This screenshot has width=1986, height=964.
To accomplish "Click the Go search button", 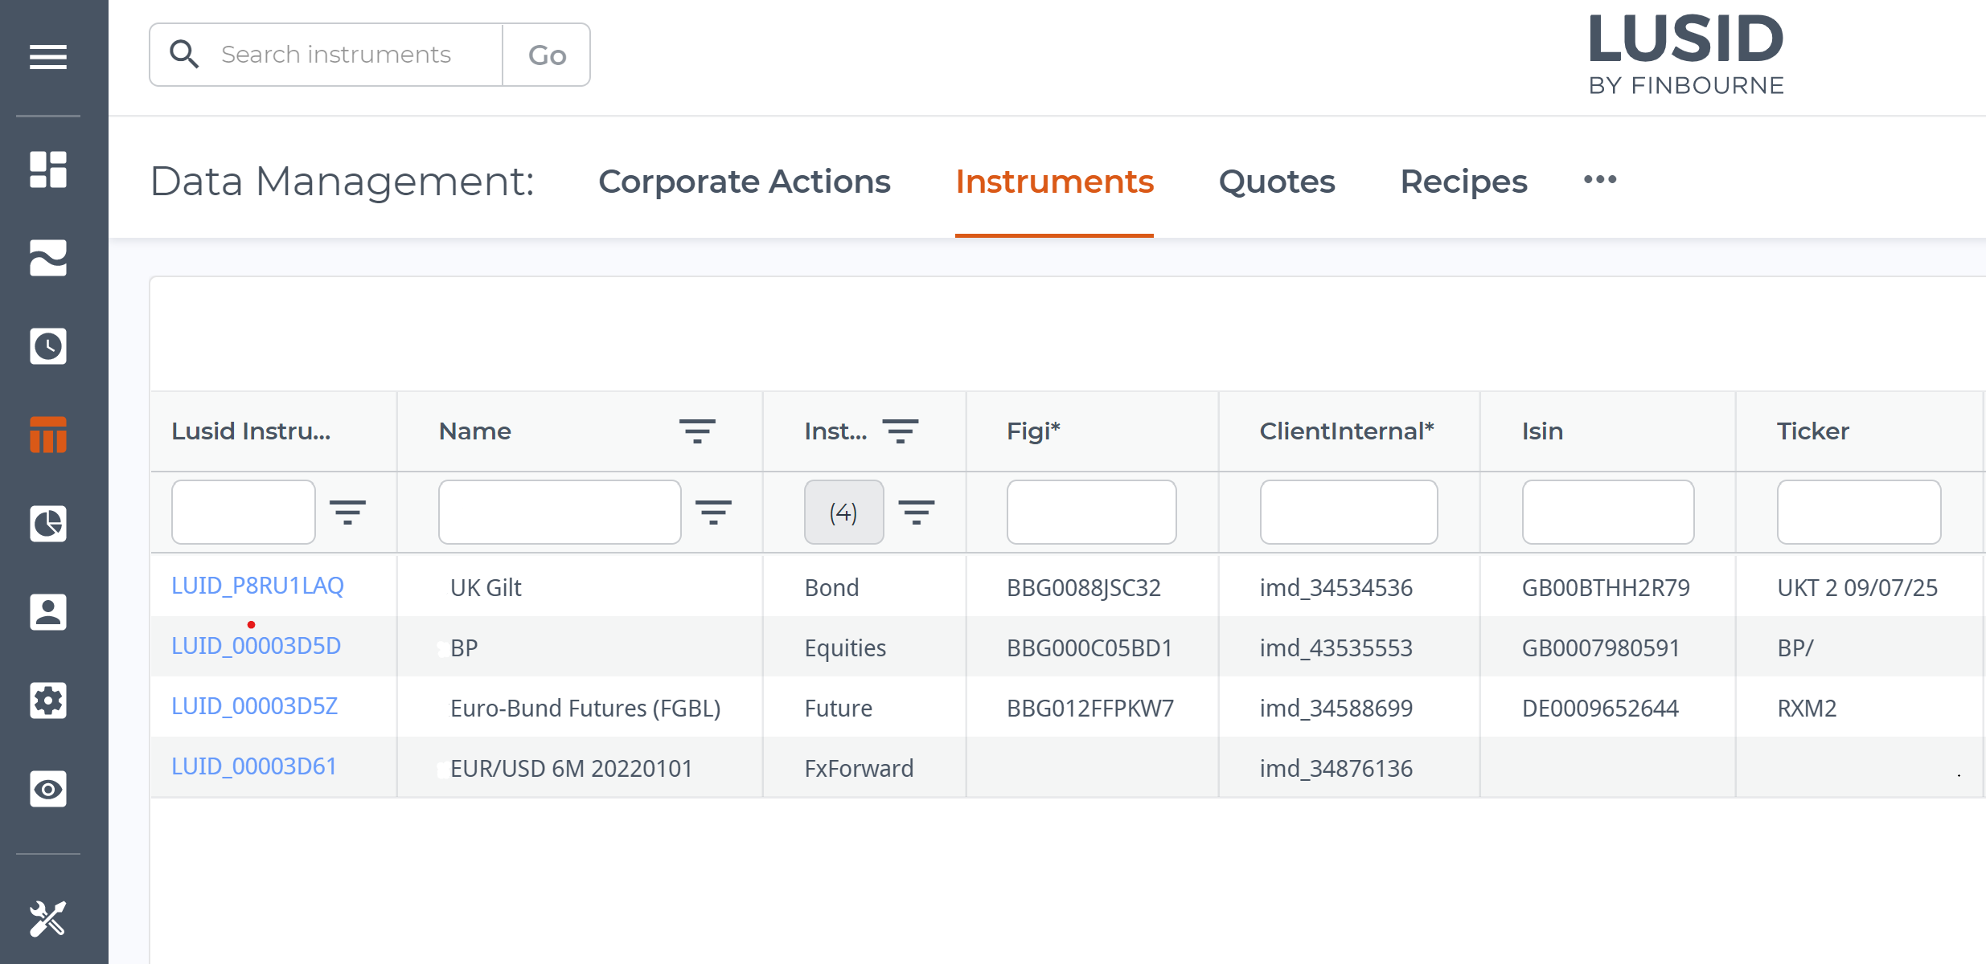I will point(547,55).
